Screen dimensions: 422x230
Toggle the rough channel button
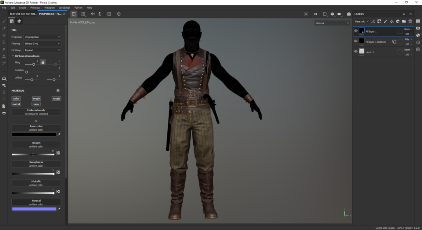56,99
